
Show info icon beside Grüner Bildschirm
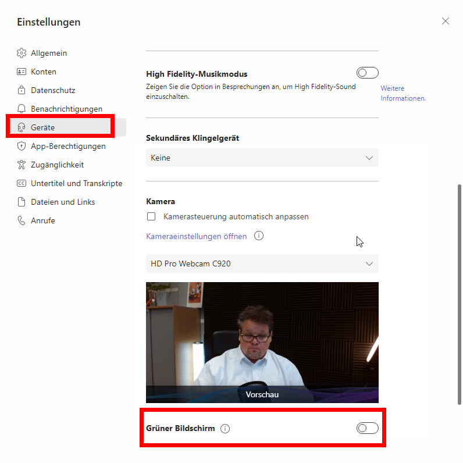click(225, 429)
